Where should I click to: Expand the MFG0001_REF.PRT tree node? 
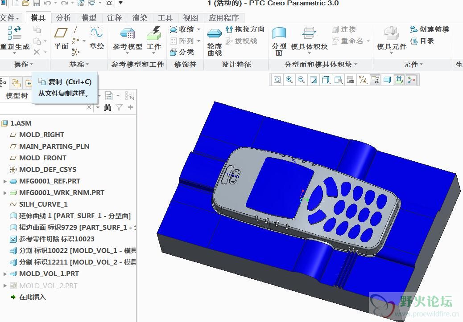(5, 181)
